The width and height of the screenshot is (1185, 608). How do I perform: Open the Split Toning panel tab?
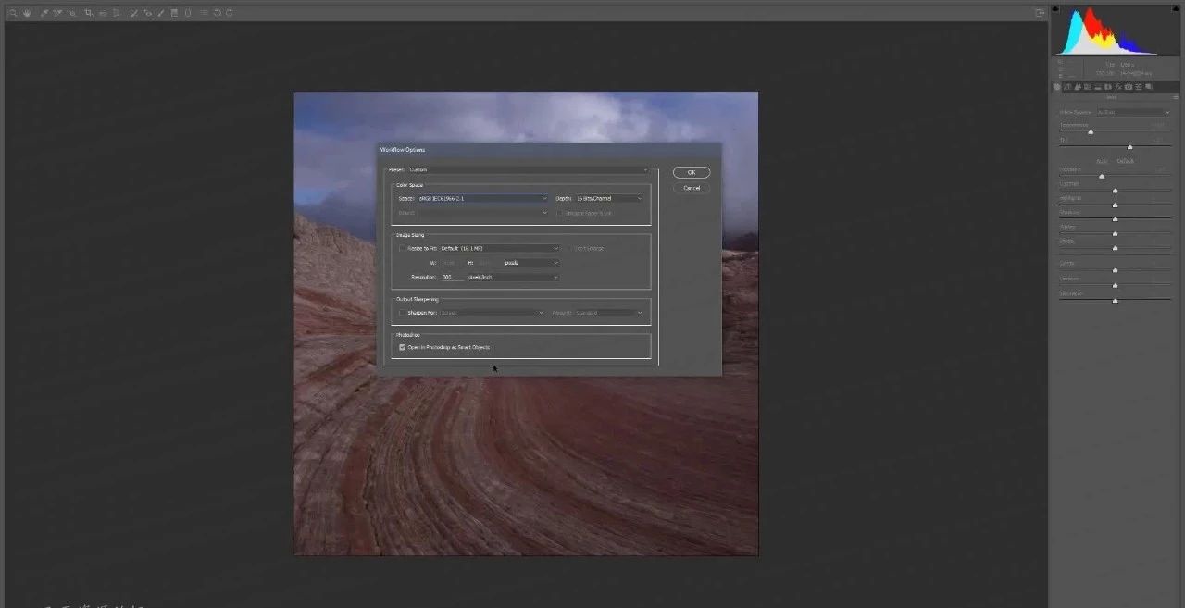click(x=1098, y=87)
